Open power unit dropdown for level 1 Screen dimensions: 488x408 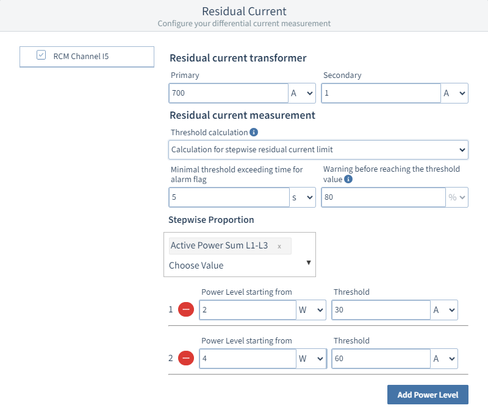[x=311, y=310]
